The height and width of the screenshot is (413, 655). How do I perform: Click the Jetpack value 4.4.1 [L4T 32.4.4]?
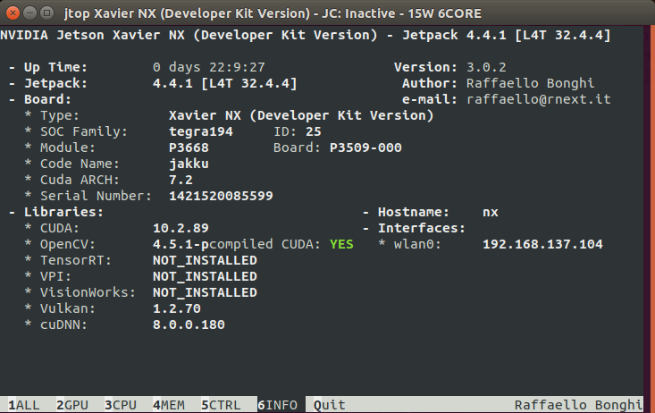click(x=225, y=83)
